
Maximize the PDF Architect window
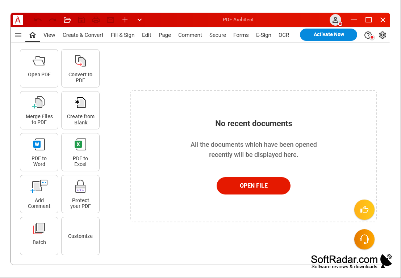click(368, 20)
